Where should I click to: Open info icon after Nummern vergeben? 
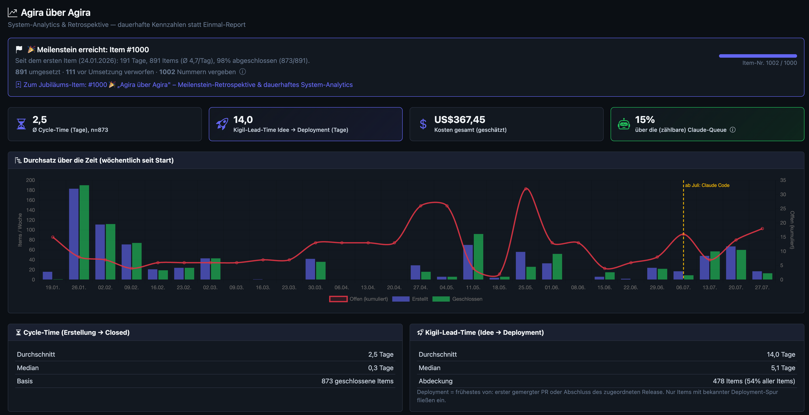coord(243,72)
